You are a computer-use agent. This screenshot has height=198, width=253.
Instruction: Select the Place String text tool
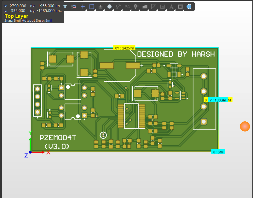coord(171,7)
